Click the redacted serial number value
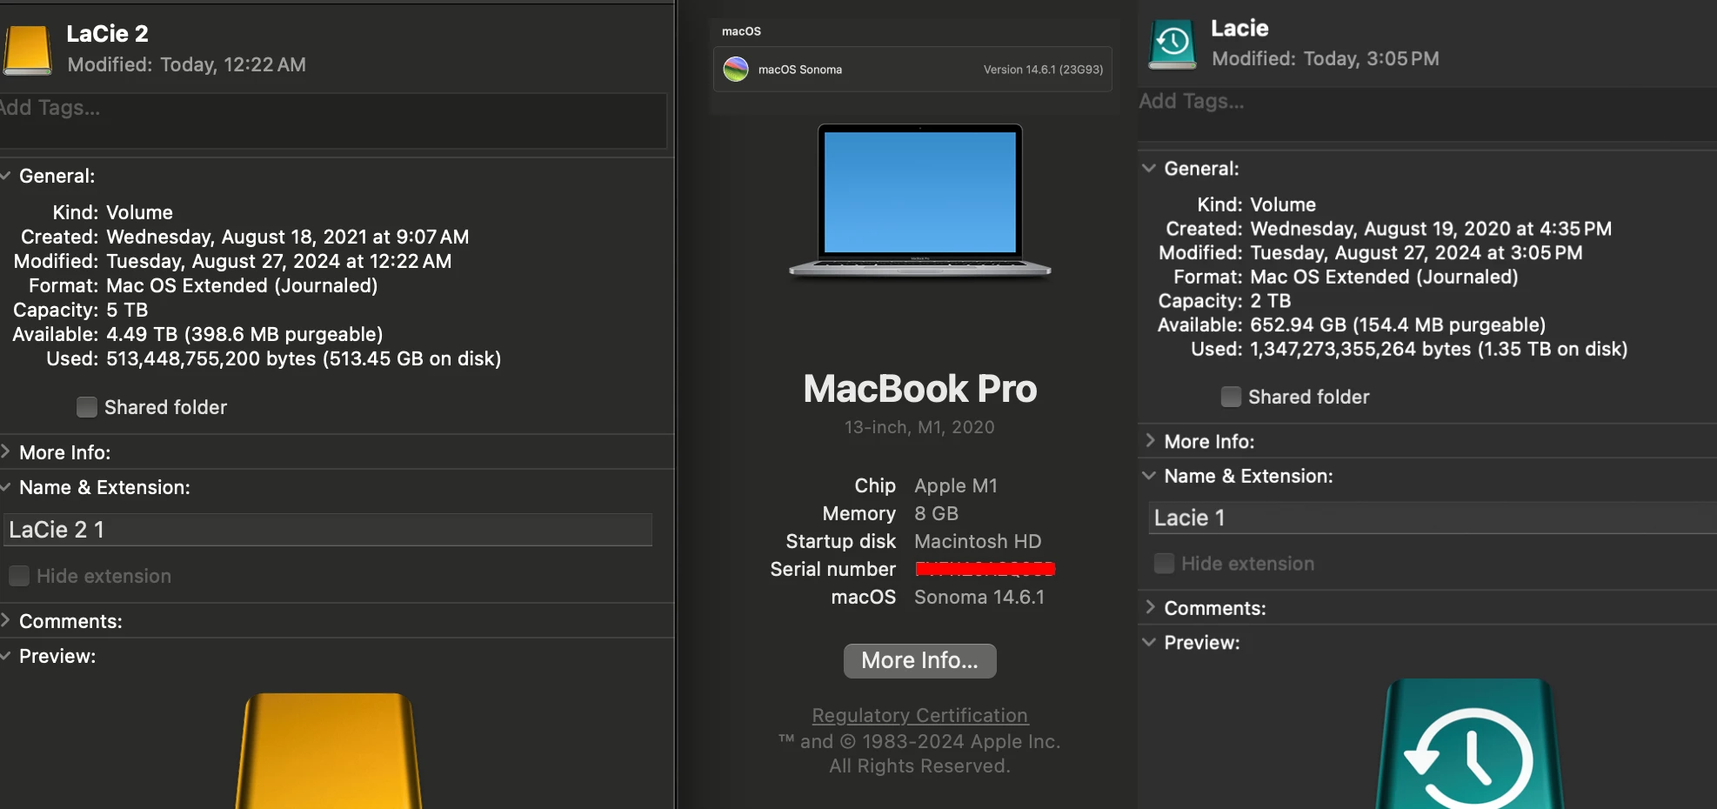Image resolution: width=1717 pixels, height=809 pixels. coord(985,569)
